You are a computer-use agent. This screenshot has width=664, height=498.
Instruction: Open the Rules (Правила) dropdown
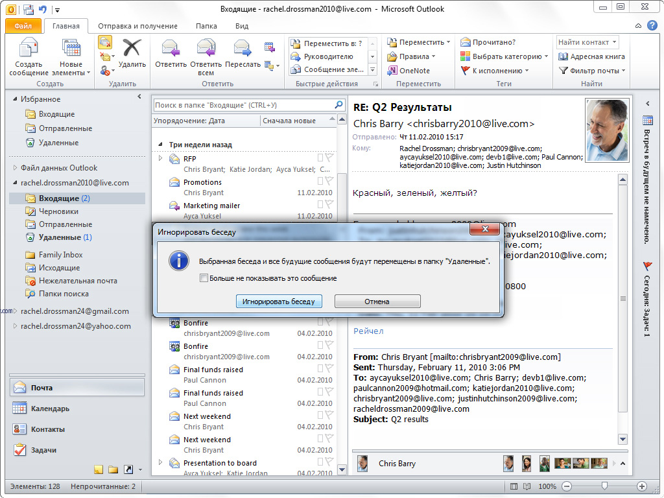(x=411, y=56)
